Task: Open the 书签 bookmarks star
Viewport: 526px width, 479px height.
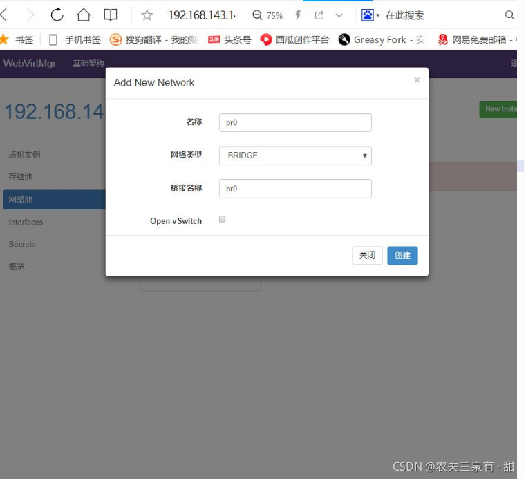Action: pos(17,39)
